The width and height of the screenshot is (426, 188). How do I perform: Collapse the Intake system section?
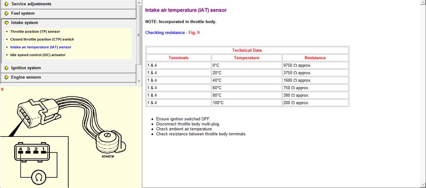pos(25,23)
